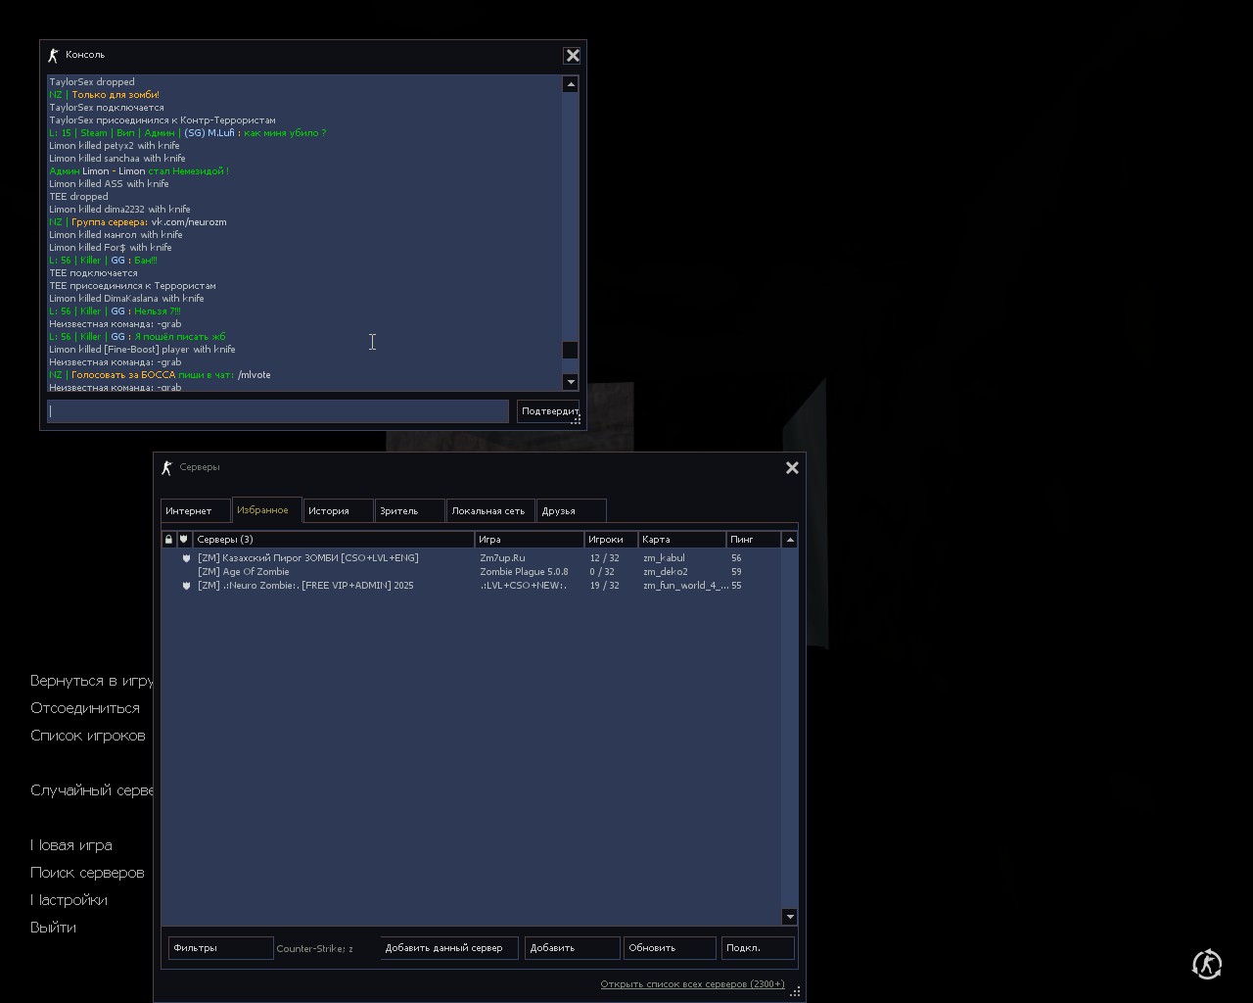Sort the list by Пинг column
Screen dimensions: 1253x1003
(752, 540)
